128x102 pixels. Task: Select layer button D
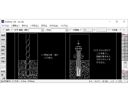tap(126, 52)
